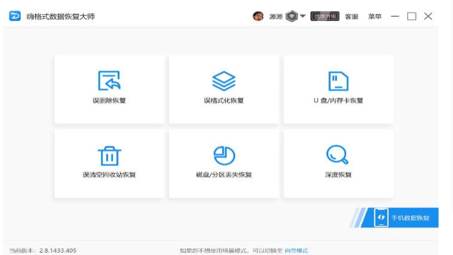Open the 误删除恢复 recovery icon
This screenshot has width=453, height=255.
coord(109,81)
